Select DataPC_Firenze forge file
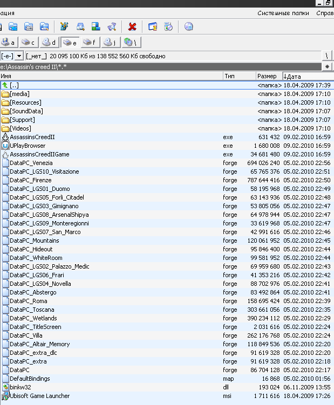 coord(167,180)
